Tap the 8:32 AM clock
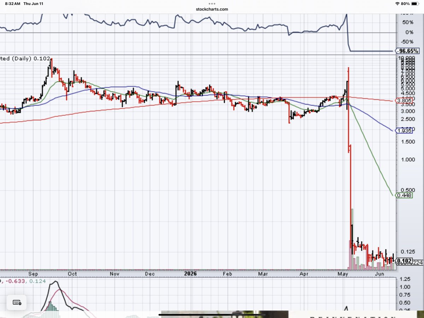This screenshot has height=318, width=424. (13, 4)
